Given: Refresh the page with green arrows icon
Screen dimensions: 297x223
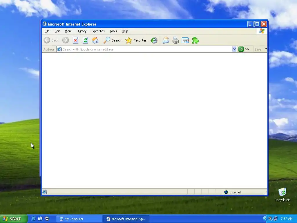Looking at the screenshot, I should pyautogui.click(x=86, y=40).
